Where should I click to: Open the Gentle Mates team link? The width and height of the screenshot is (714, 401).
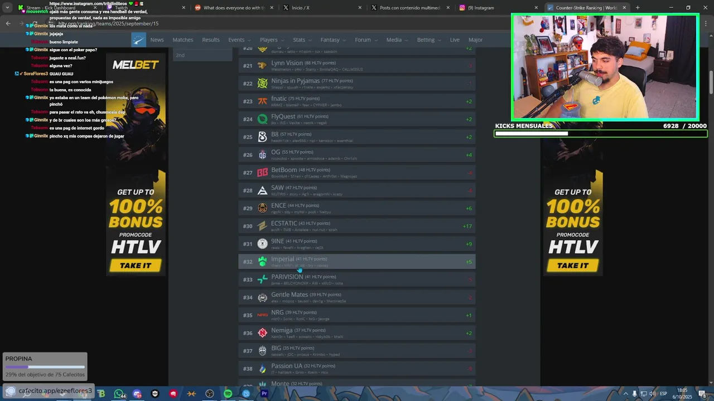point(290,295)
